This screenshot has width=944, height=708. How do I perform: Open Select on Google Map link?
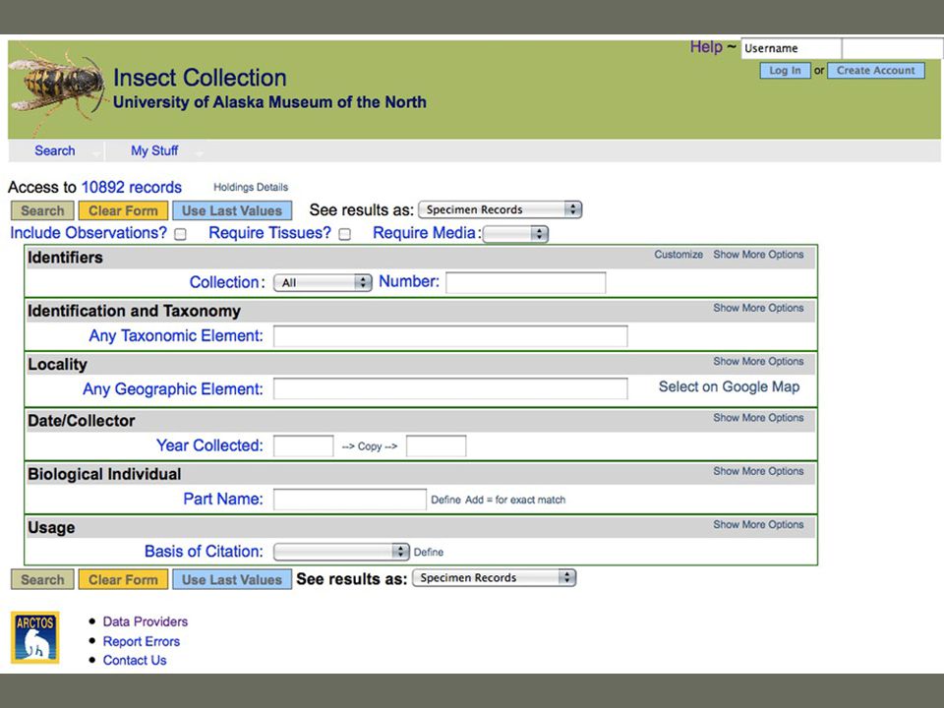coord(729,387)
